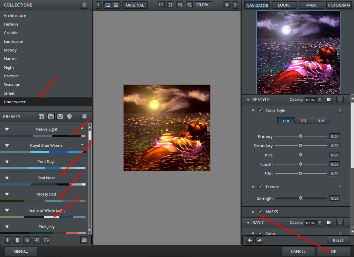Toggle the Color checkbox under BASIC
The image size is (354, 257).
click(x=260, y=233)
